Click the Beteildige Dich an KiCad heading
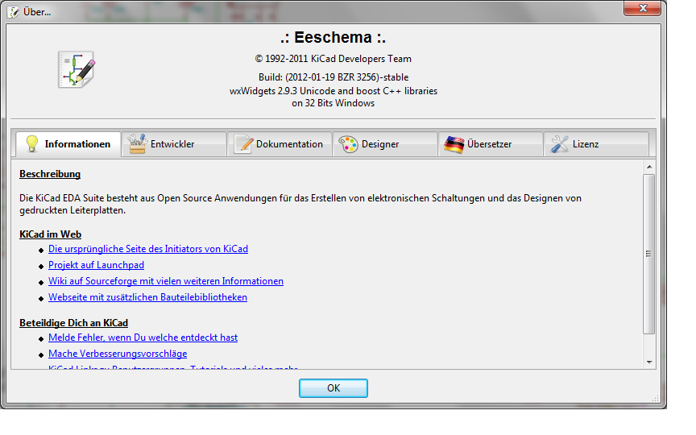Viewport: 696px width, 435px height. point(73,323)
